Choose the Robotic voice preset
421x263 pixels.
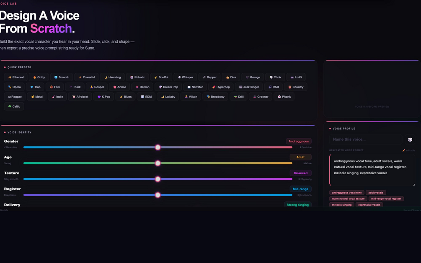pyautogui.click(x=137, y=77)
